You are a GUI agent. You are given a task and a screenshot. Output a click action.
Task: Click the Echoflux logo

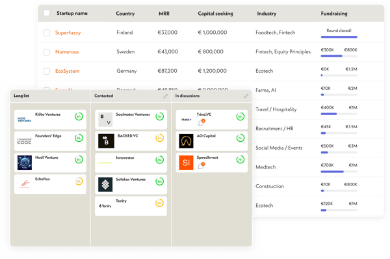click(x=25, y=184)
